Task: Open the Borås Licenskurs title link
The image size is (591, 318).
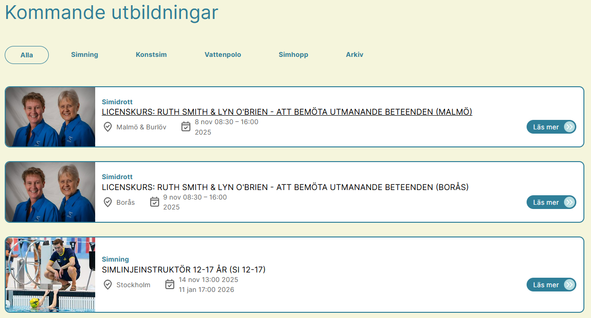Action: click(285, 187)
